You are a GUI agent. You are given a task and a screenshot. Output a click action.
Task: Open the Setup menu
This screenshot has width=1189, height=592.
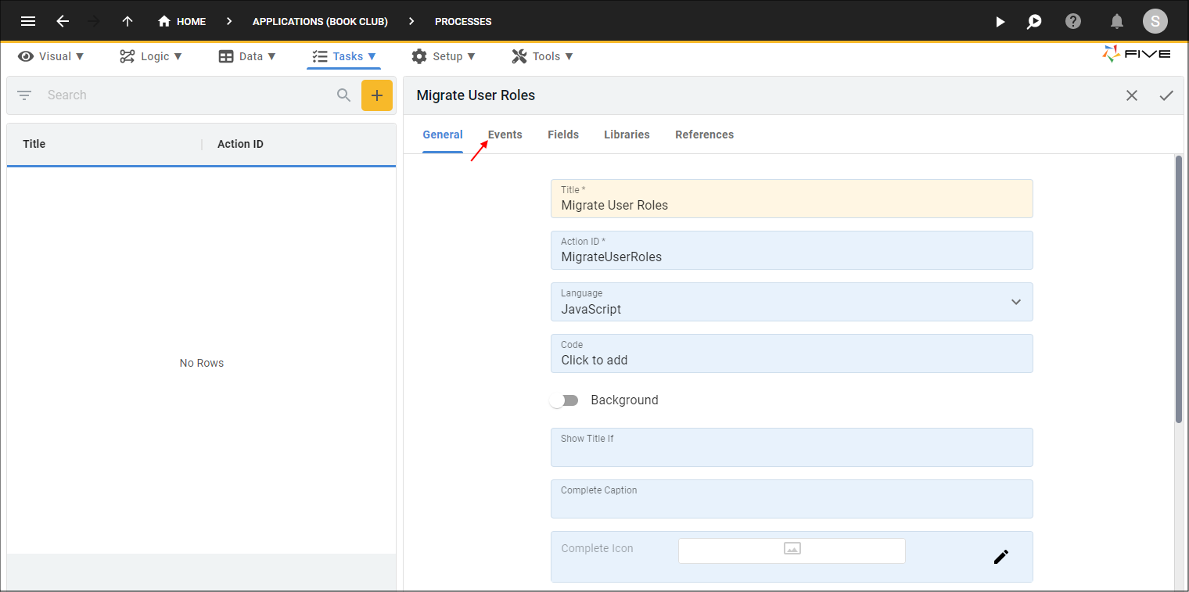[444, 56]
